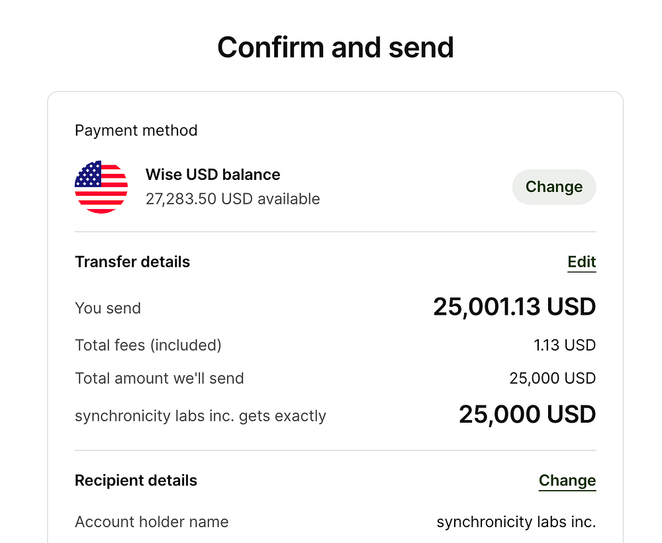Click the 1.13 USD fee value
The image size is (662, 543).
coord(565,345)
